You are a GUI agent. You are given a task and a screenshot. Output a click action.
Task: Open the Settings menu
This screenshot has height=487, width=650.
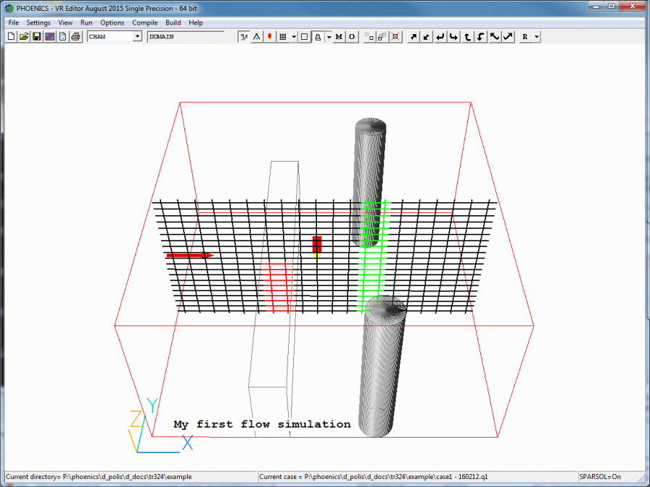click(x=38, y=22)
